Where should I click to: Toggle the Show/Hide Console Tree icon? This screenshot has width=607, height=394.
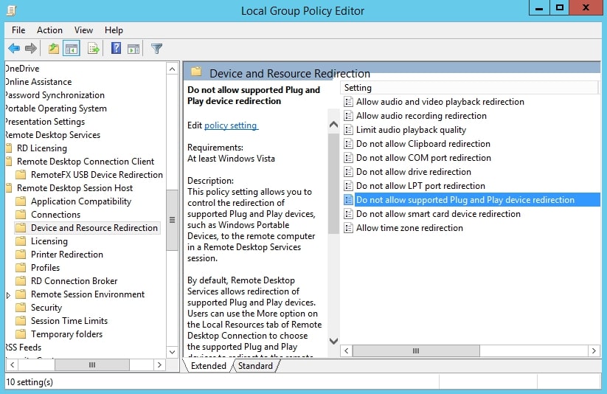(x=72, y=49)
